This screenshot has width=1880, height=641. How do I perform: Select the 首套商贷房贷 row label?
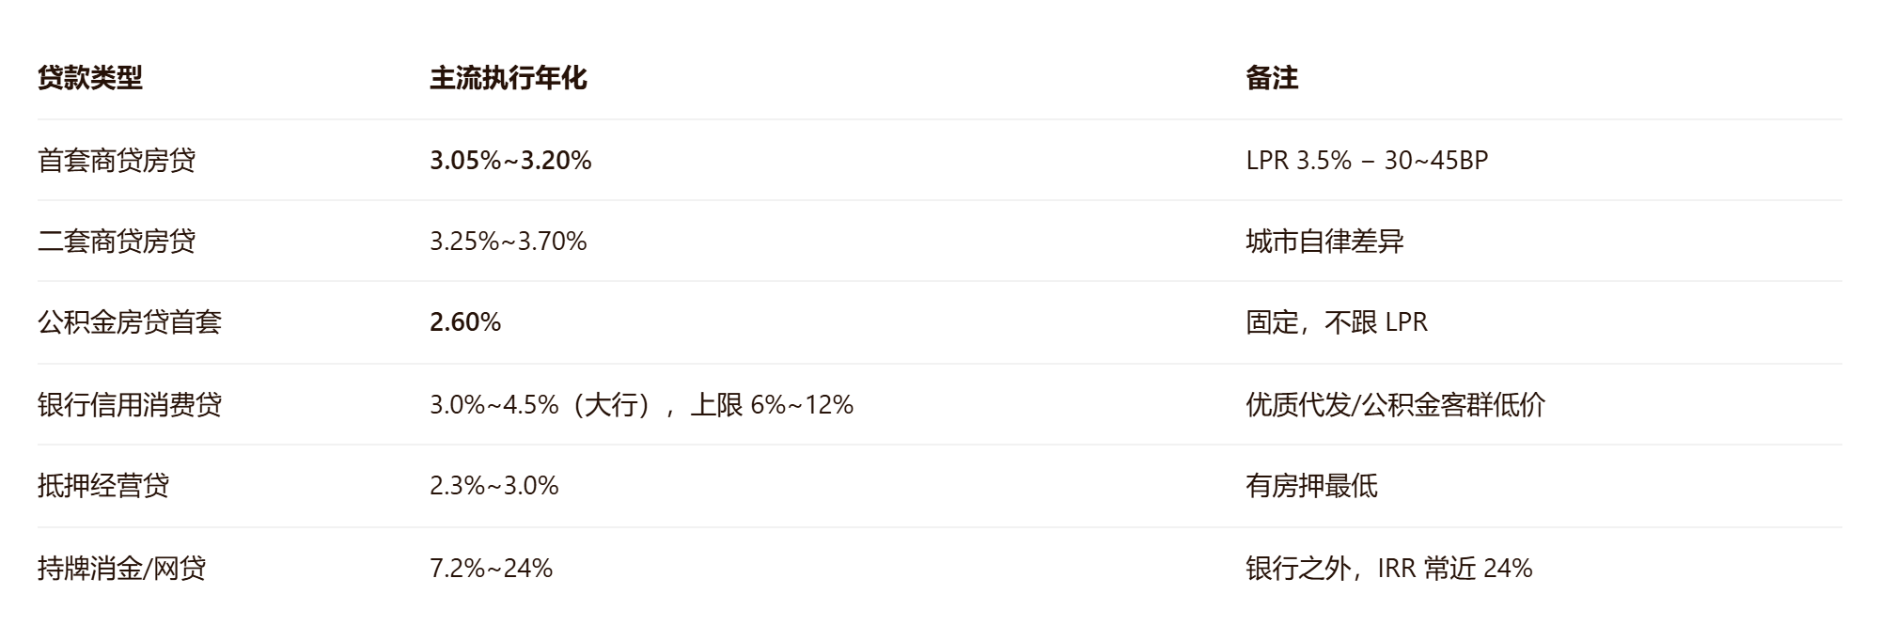coord(117,161)
